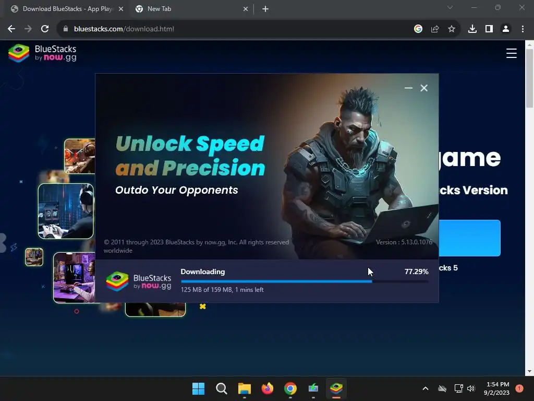
Task: Open notification center badge
Action: pyautogui.click(x=519, y=388)
